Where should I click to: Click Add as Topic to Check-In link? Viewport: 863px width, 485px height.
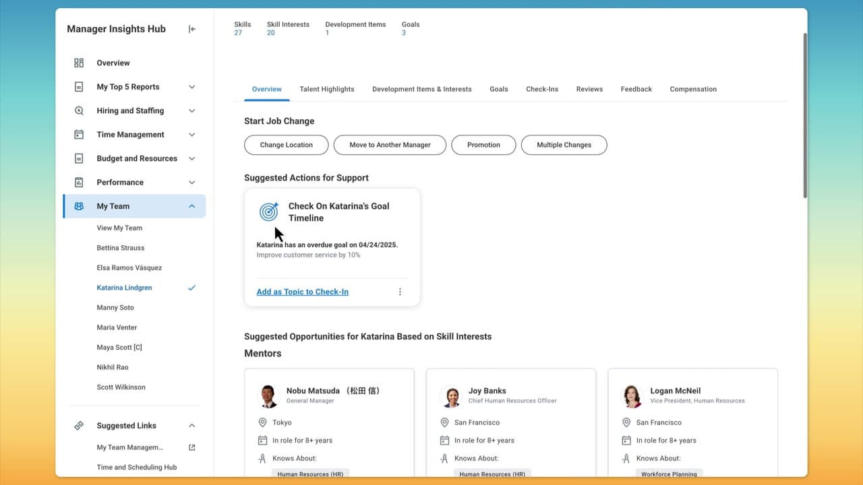click(x=303, y=292)
